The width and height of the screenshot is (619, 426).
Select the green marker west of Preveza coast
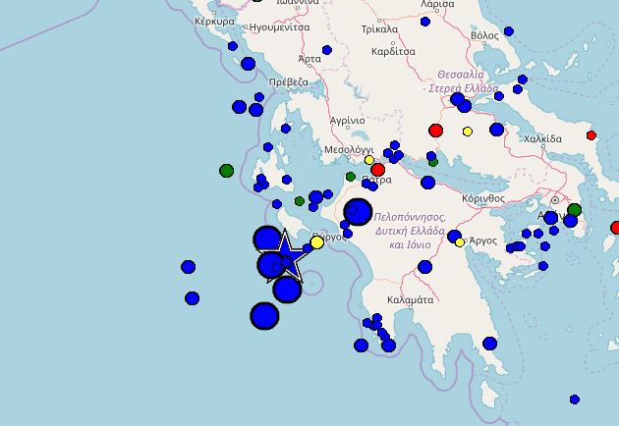click(x=227, y=171)
